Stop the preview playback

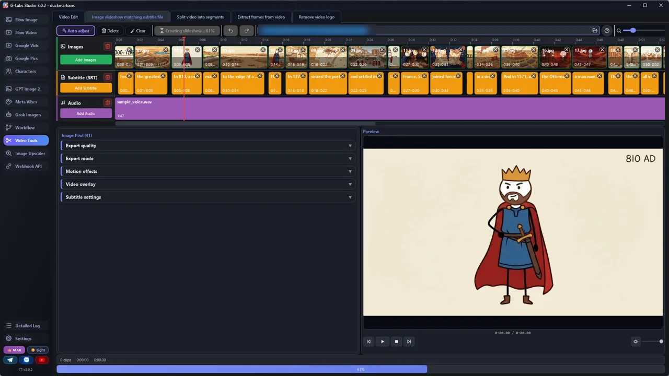click(x=396, y=342)
